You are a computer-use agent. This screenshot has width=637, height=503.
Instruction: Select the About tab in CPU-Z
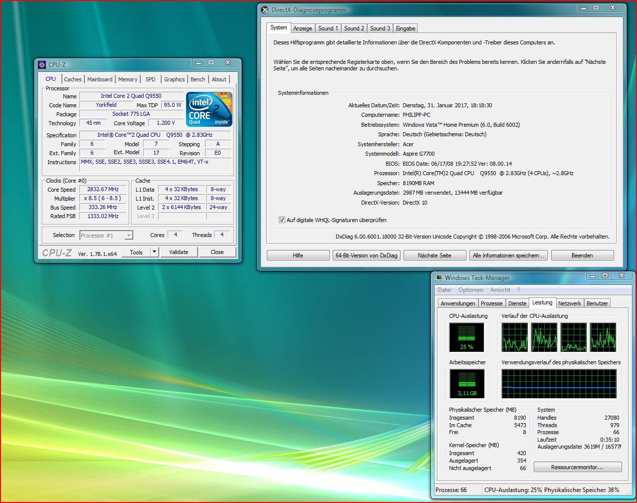[x=219, y=79]
